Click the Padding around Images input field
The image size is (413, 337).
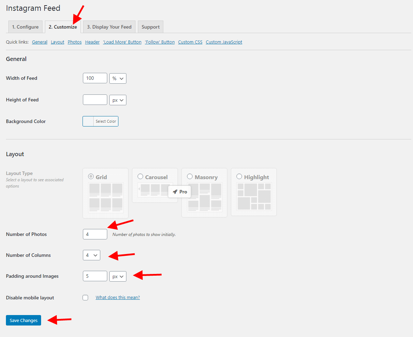tap(95, 276)
